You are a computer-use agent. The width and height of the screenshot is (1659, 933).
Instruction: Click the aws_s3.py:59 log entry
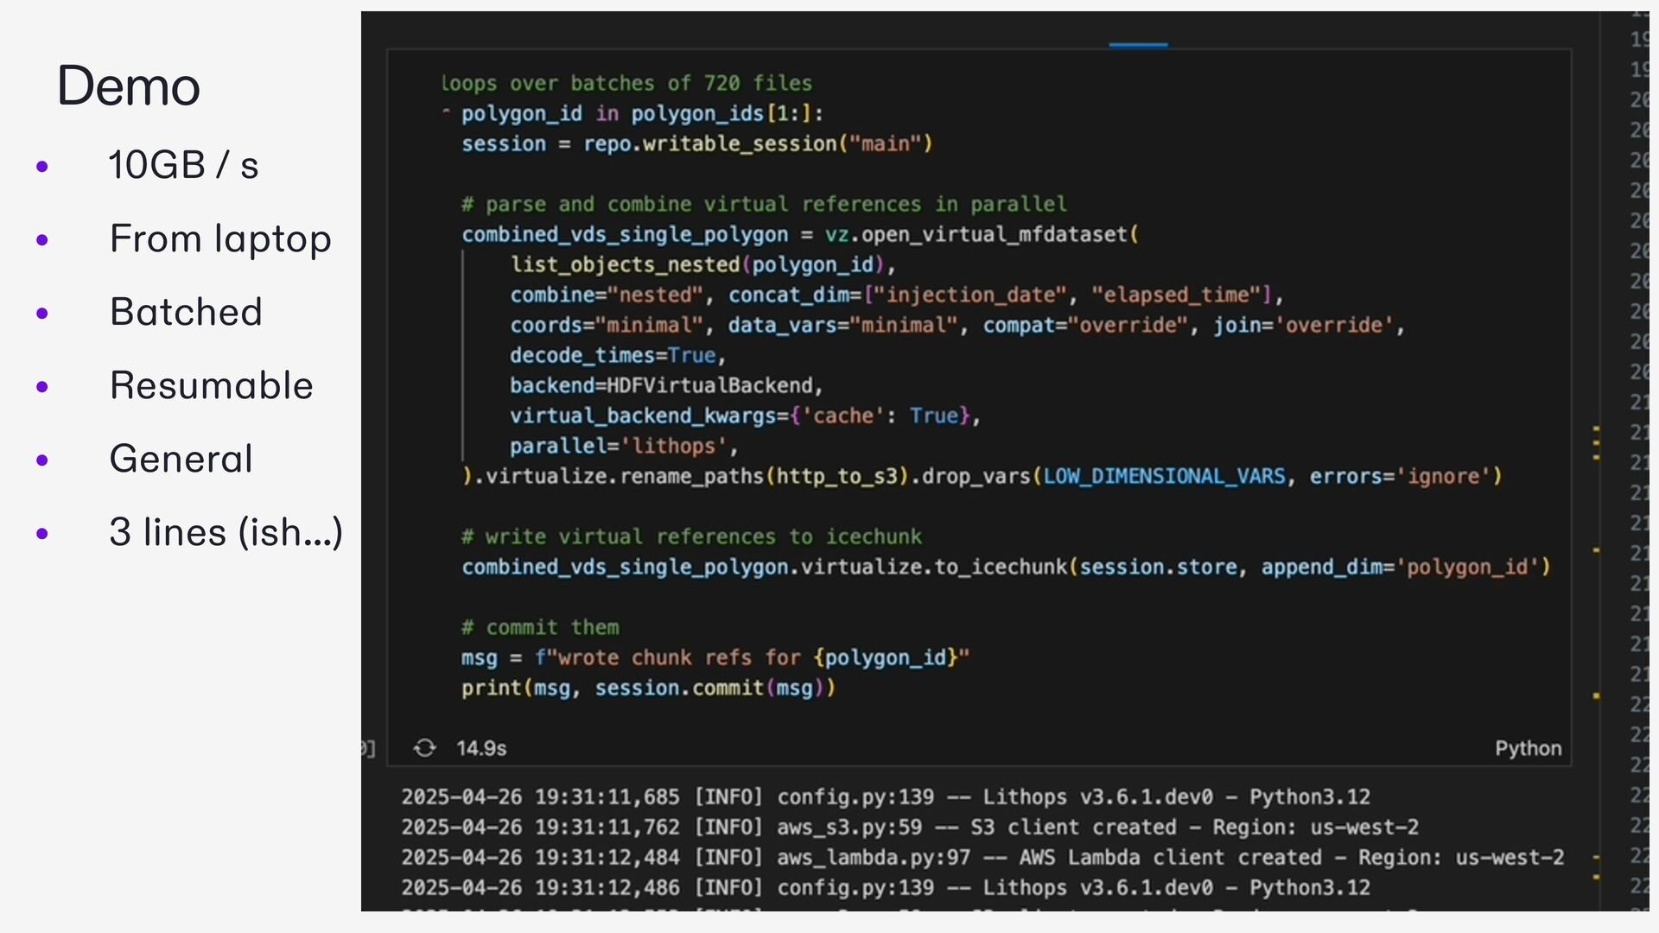point(850,828)
